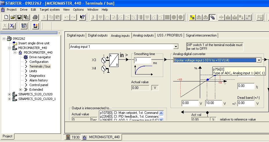
Task: Collapse the nested MICROMASTER_440 drive node
Action: coord(15,52)
